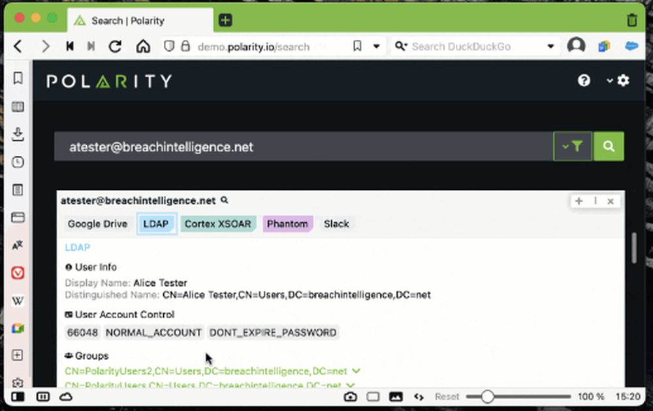The image size is (653, 411).
Task: Click the results scrollbar thumb
Action: pos(634,247)
